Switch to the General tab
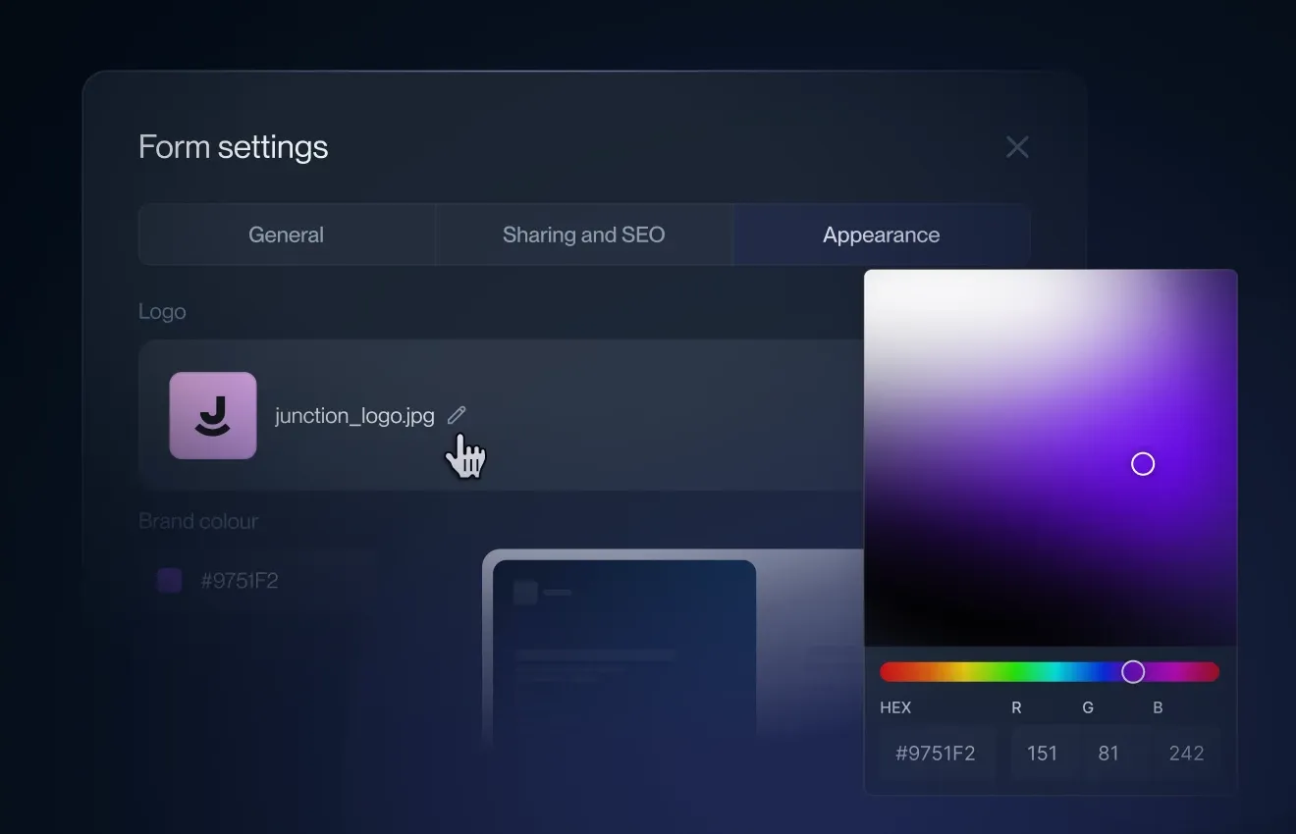The height and width of the screenshot is (834, 1296). pyautogui.click(x=286, y=235)
